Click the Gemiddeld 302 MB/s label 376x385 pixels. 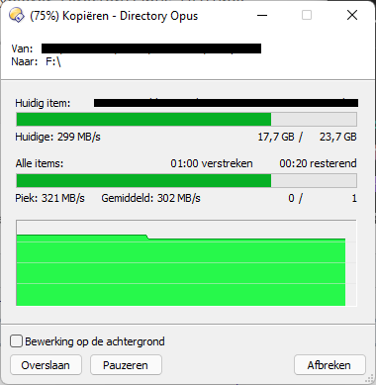coord(150,198)
